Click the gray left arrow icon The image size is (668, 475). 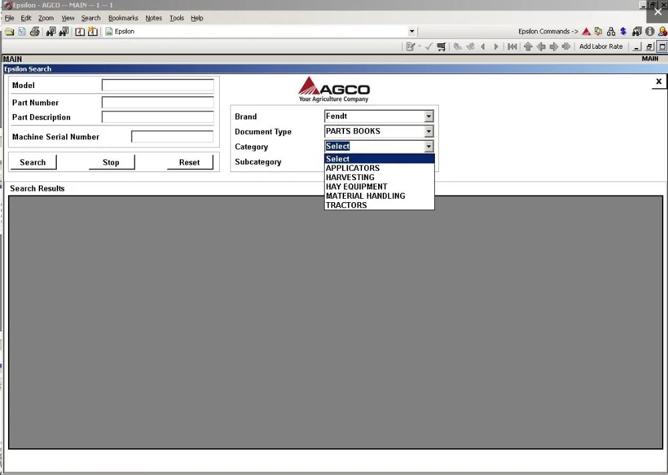(x=541, y=47)
